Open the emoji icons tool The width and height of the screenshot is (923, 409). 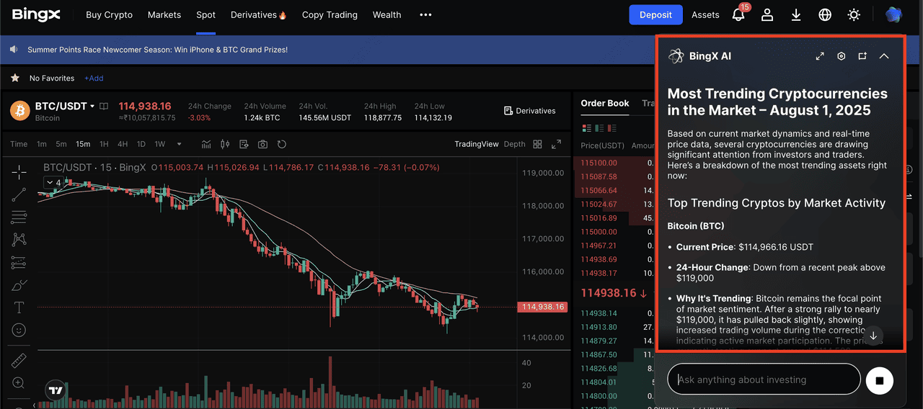pyautogui.click(x=19, y=330)
